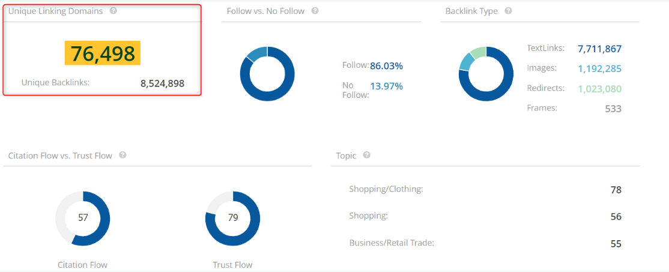Select the Business/Retail Trade topic row
669x272 pixels.
tap(485, 244)
